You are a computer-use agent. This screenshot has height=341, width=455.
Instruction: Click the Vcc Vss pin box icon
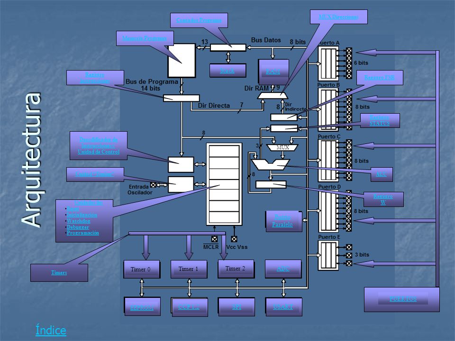[x=234, y=239]
